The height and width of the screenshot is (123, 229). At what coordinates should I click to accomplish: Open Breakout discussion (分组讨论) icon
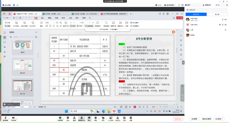click(x=118, y=119)
